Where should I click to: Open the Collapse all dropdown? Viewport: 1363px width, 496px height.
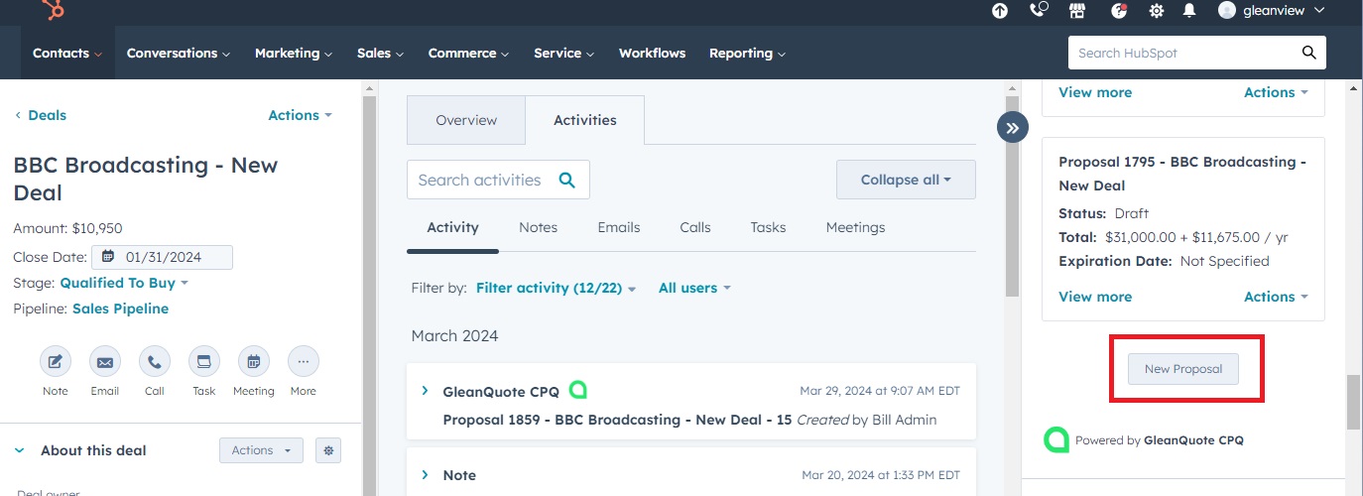906,180
